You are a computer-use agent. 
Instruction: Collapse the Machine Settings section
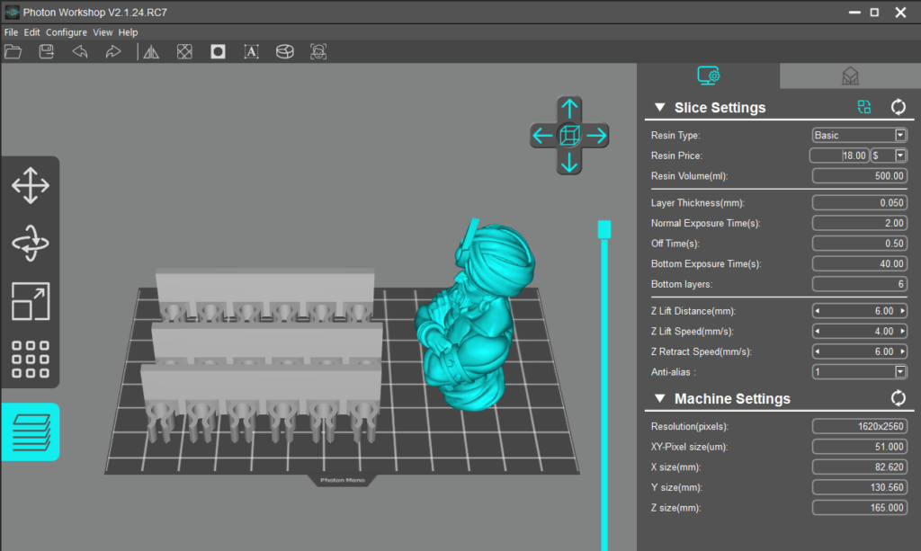[659, 399]
